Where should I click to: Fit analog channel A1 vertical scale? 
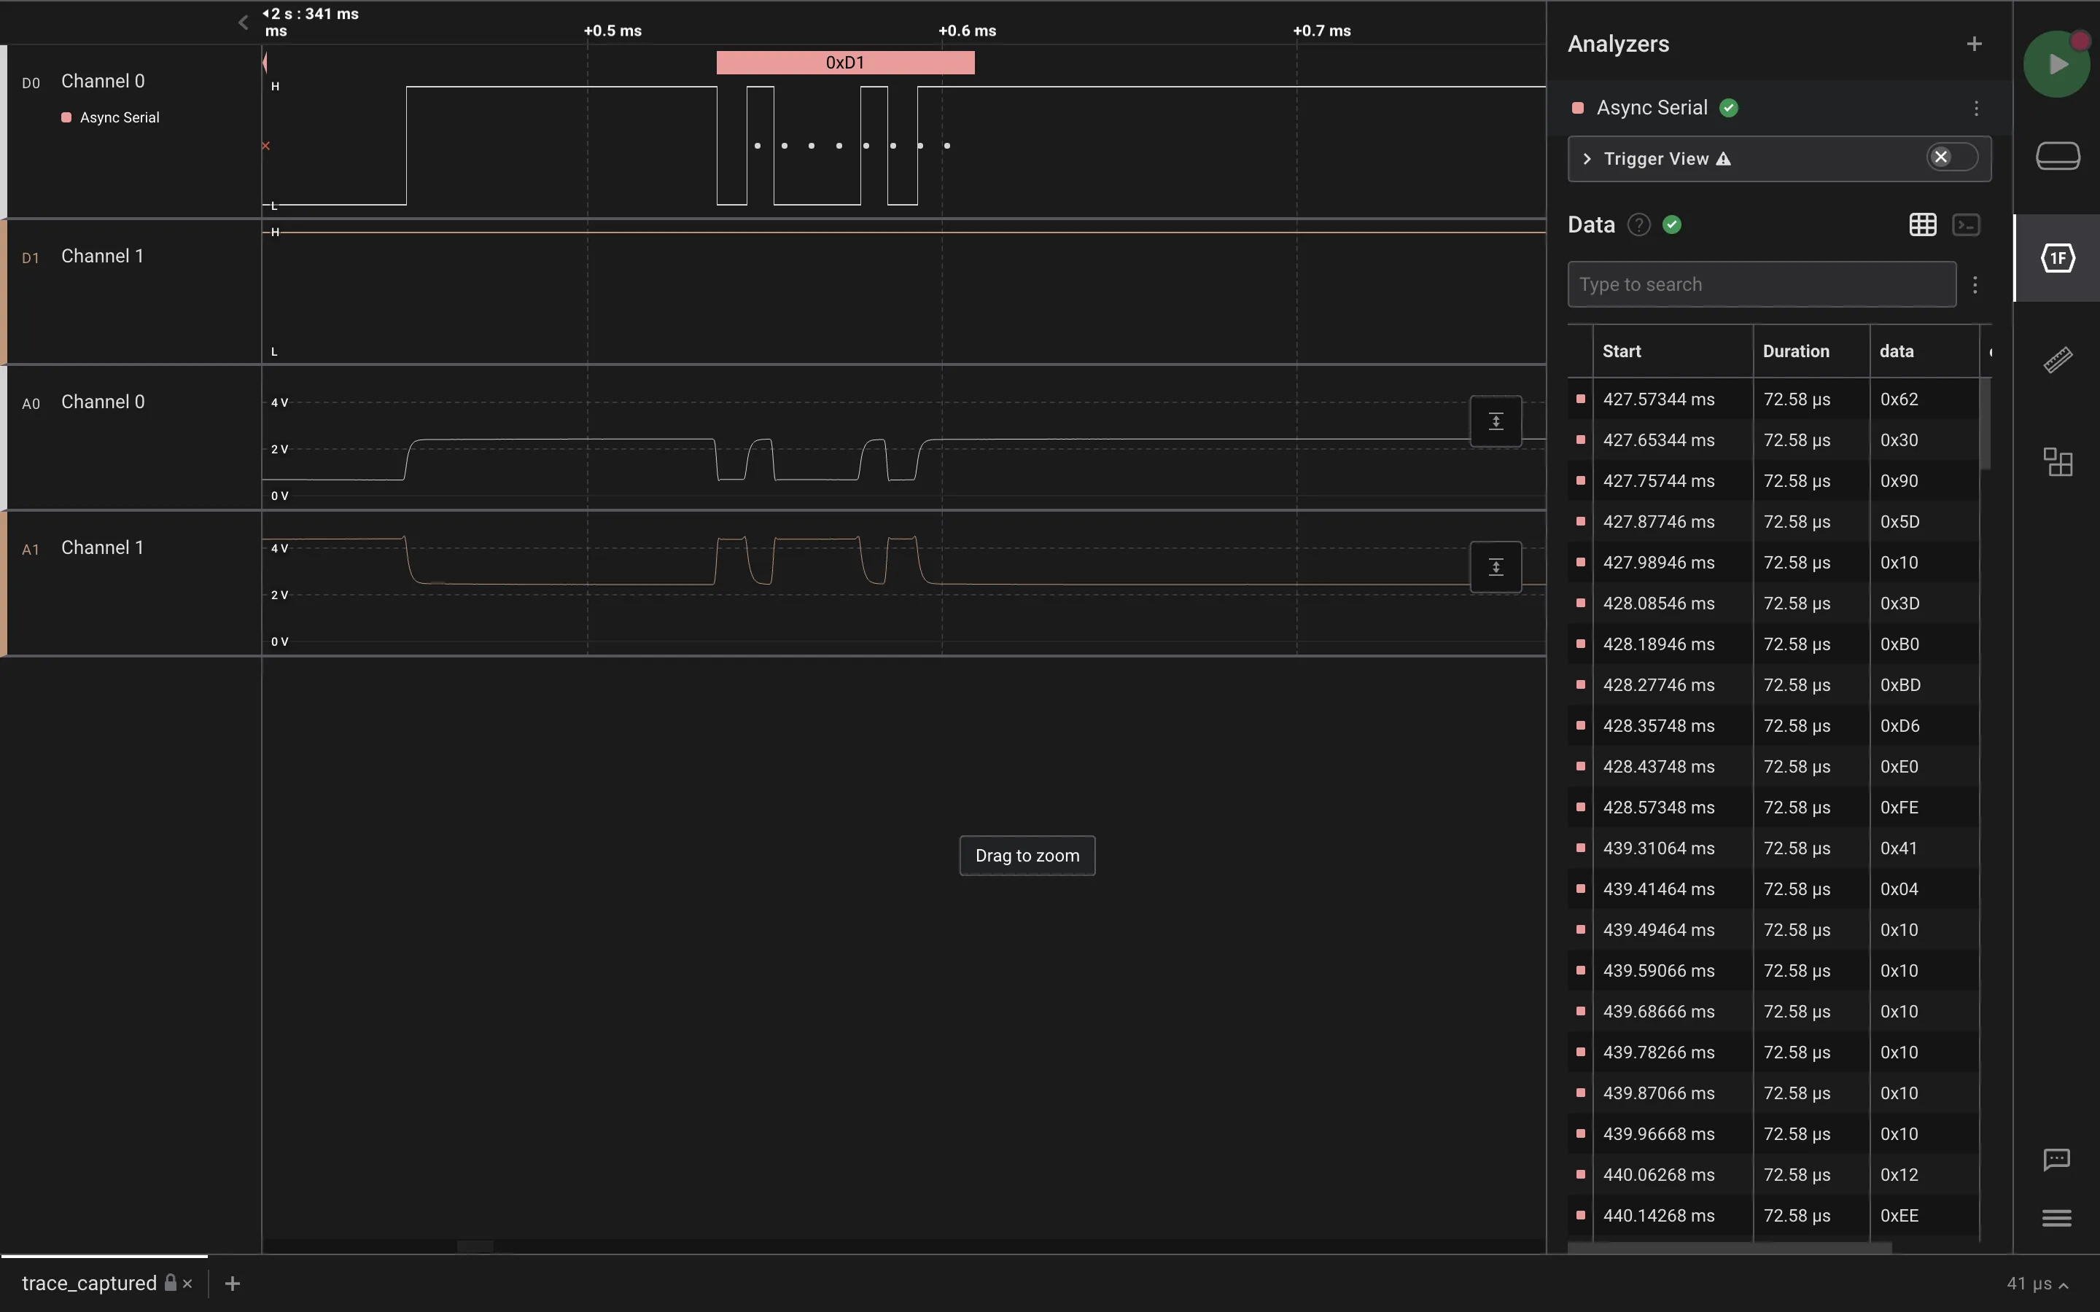pos(1496,568)
